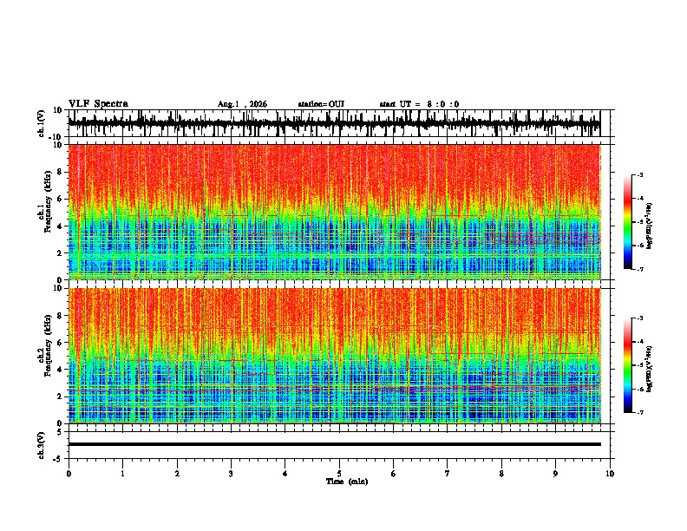Click the ch.1 frequency axis "8" tick label

(60, 172)
